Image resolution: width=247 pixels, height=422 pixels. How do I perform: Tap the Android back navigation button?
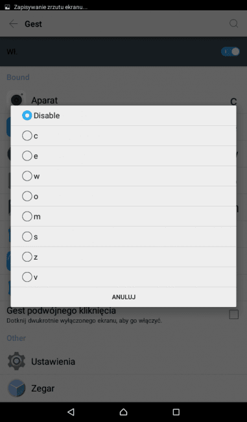[71, 412]
